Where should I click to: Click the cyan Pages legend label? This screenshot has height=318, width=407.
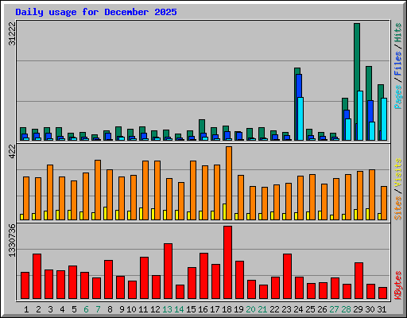point(398,97)
